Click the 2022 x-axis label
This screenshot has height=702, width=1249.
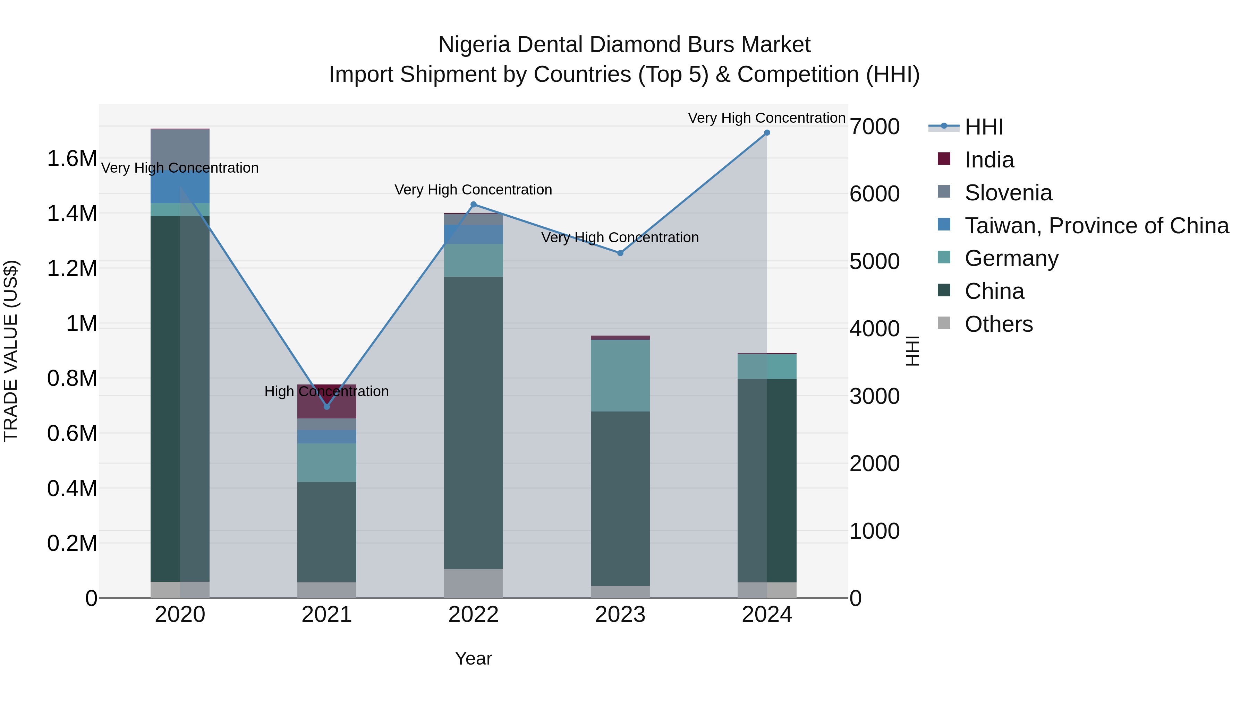pos(474,615)
